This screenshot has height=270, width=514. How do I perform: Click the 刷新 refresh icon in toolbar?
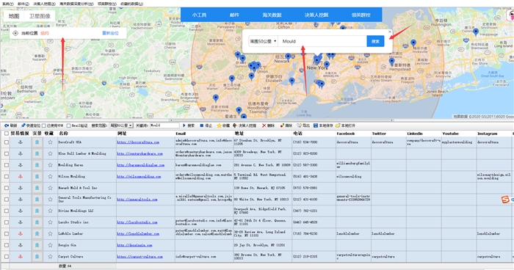(6, 125)
